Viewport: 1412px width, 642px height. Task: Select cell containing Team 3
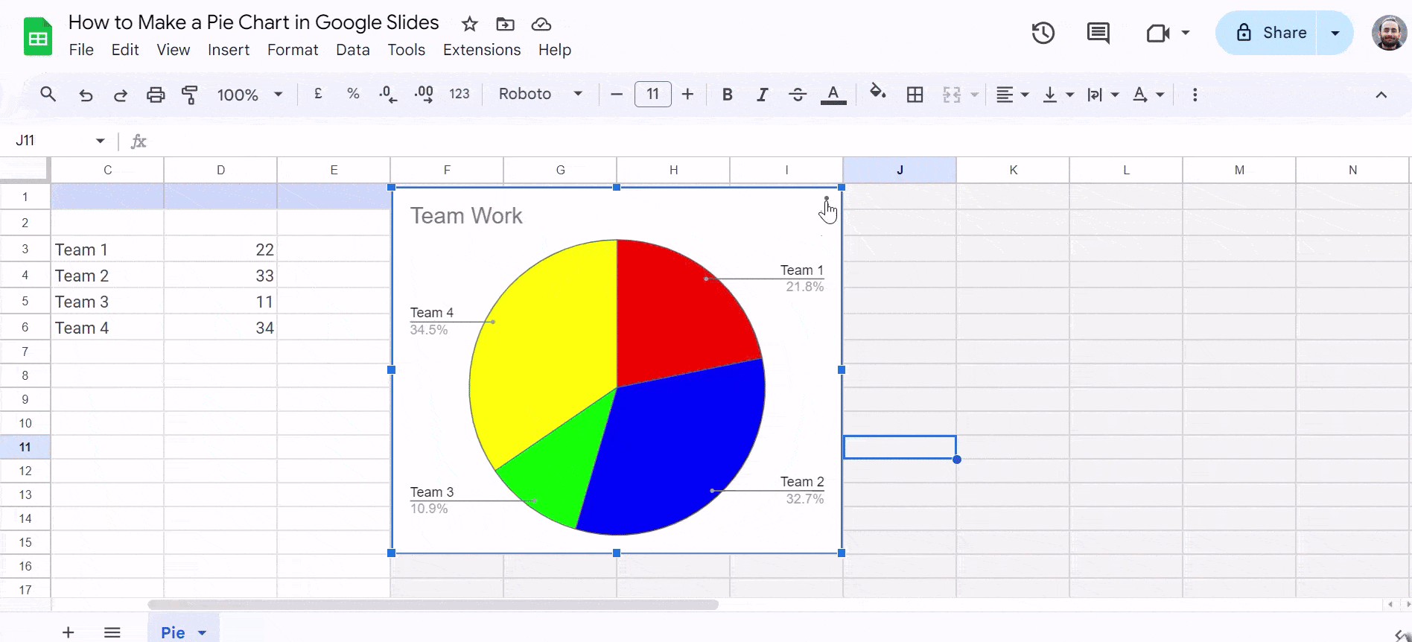point(107,302)
